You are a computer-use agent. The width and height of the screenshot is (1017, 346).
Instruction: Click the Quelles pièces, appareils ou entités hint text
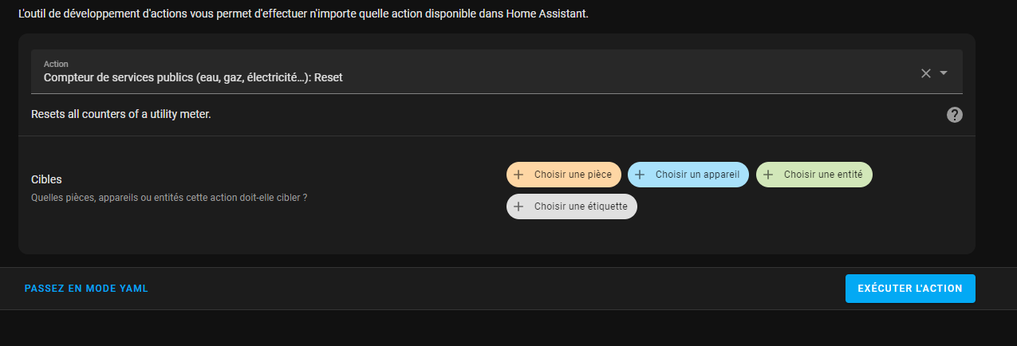pyautogui.click(x=169, y=197)
